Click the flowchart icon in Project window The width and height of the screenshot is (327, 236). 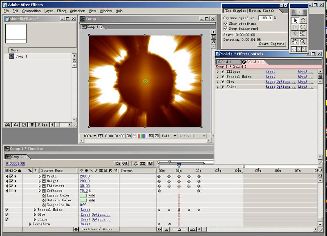74,60
